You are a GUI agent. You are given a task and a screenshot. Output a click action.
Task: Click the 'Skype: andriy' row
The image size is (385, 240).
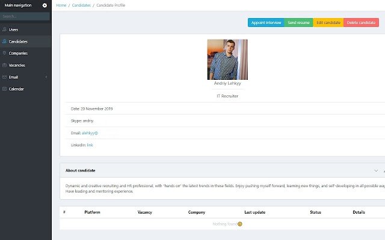(x=225, y=121)
